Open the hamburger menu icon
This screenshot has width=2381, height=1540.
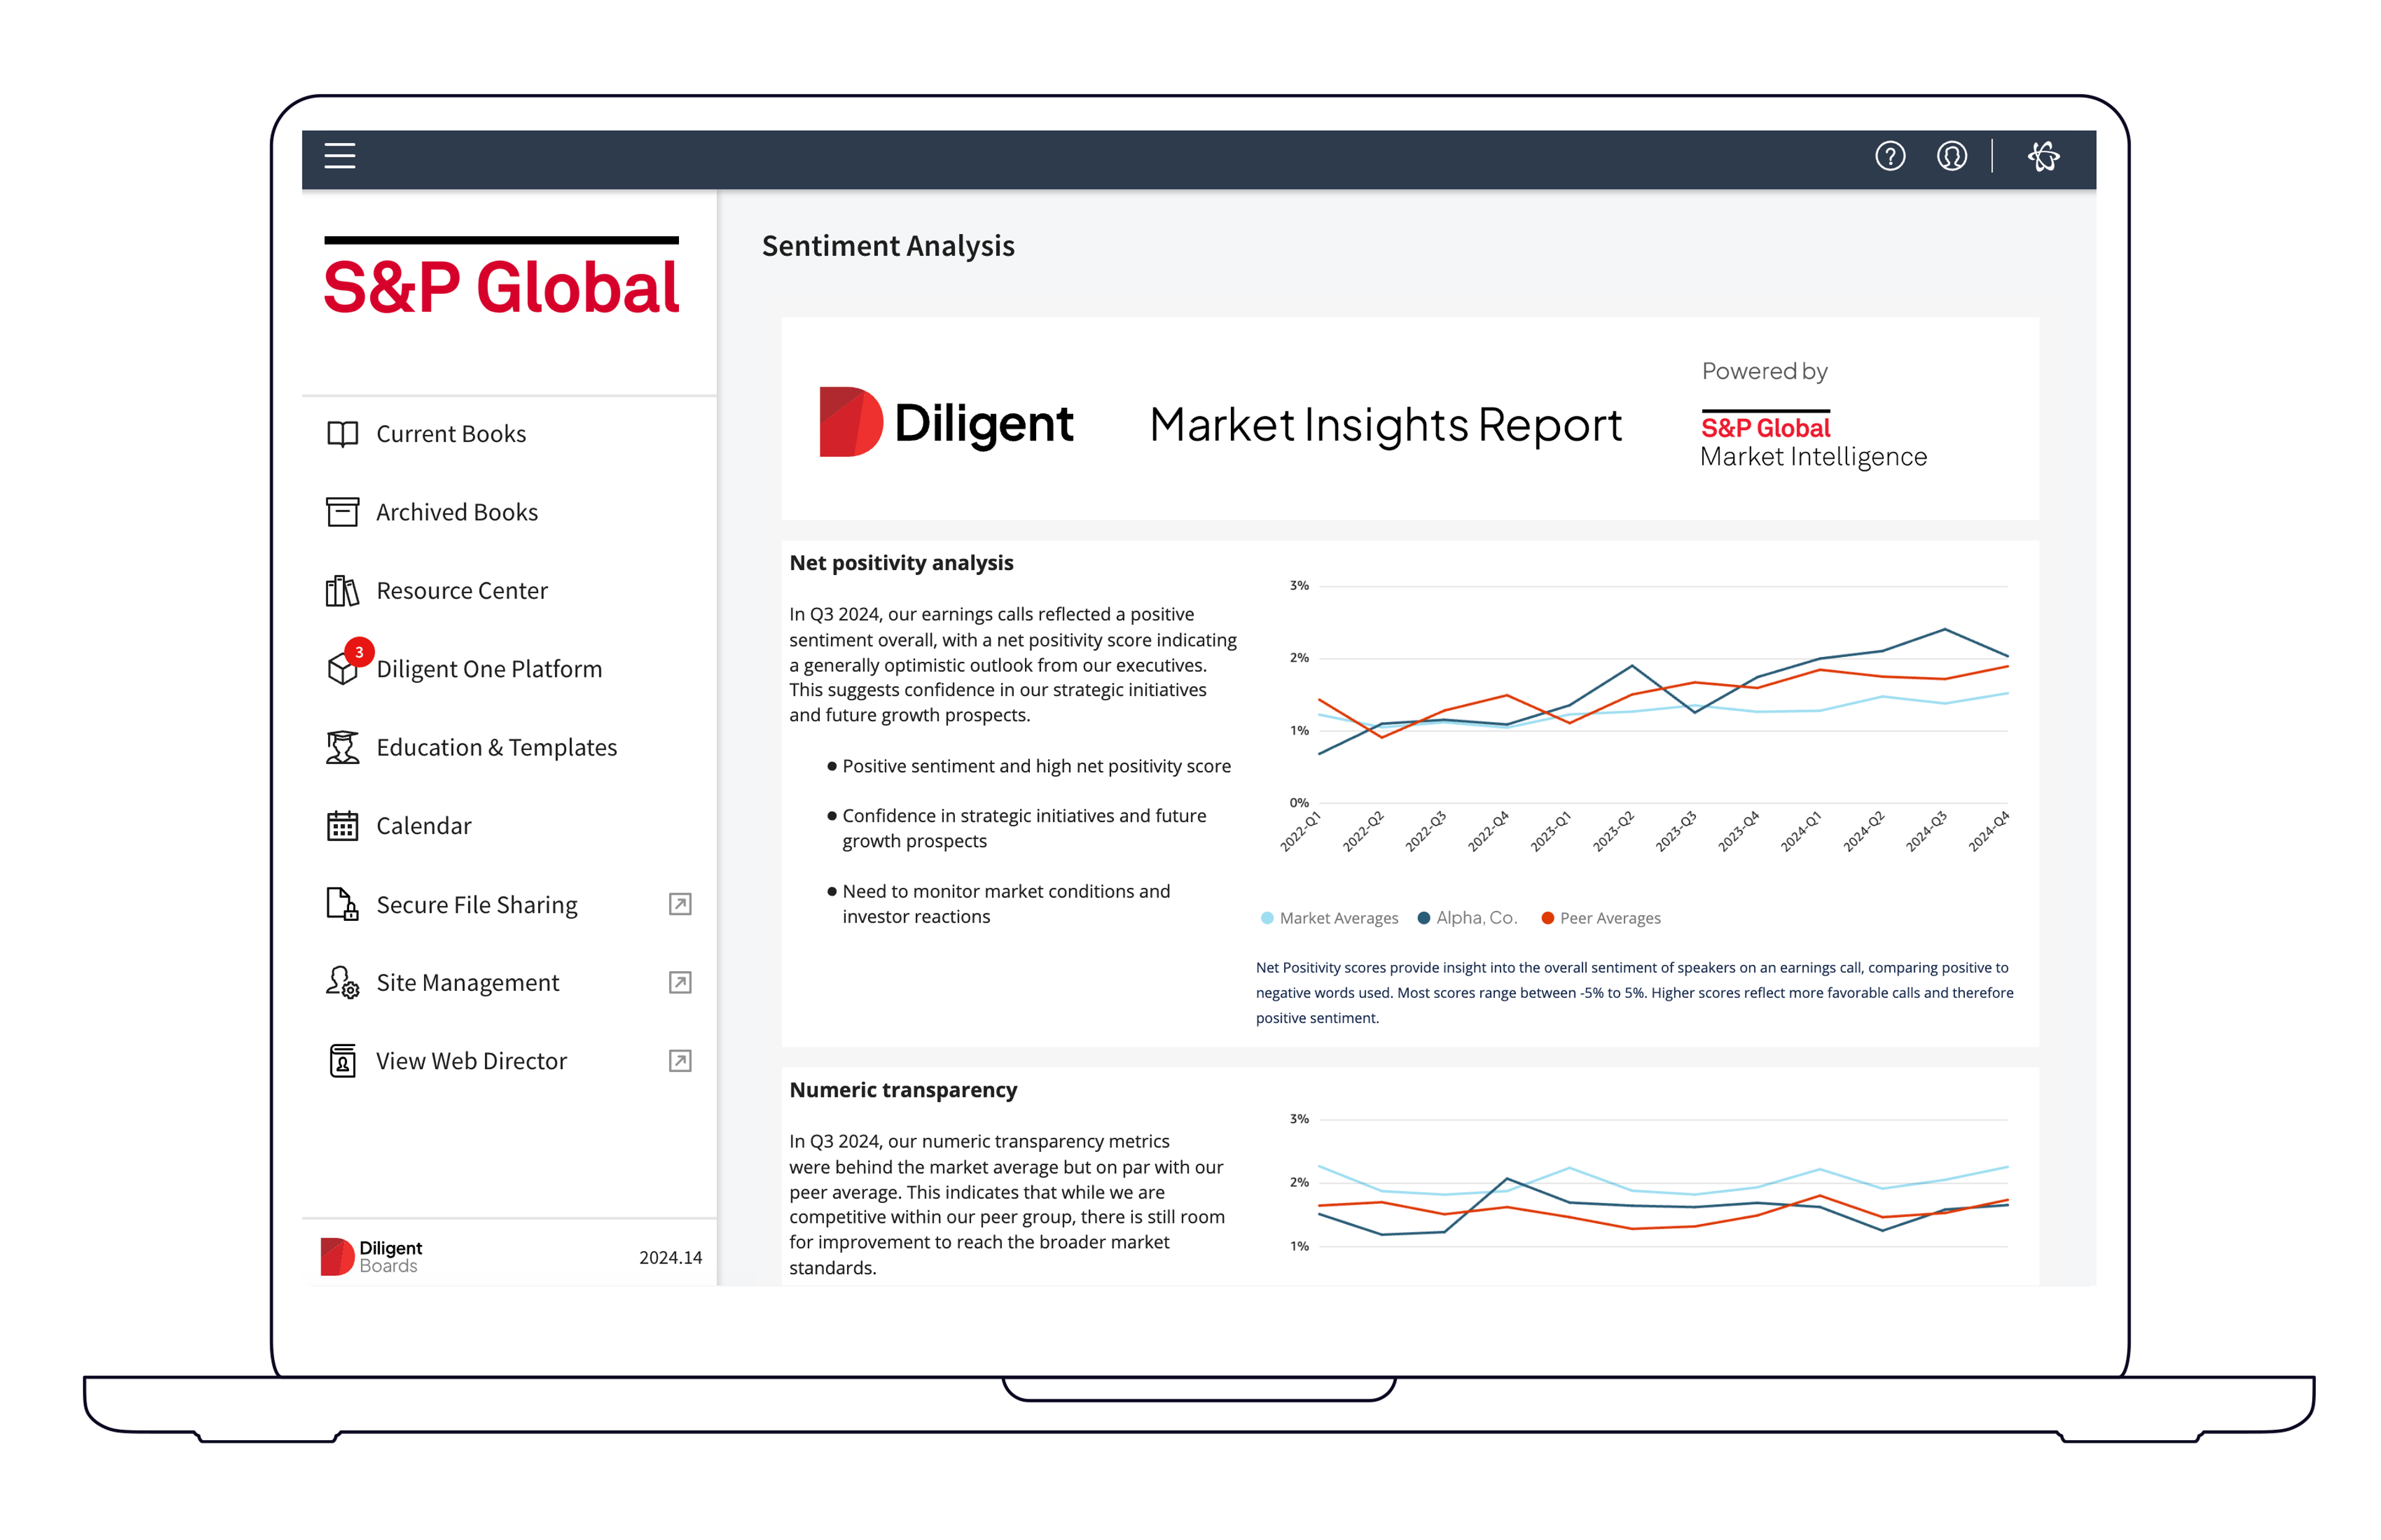(x=339, y=156)
